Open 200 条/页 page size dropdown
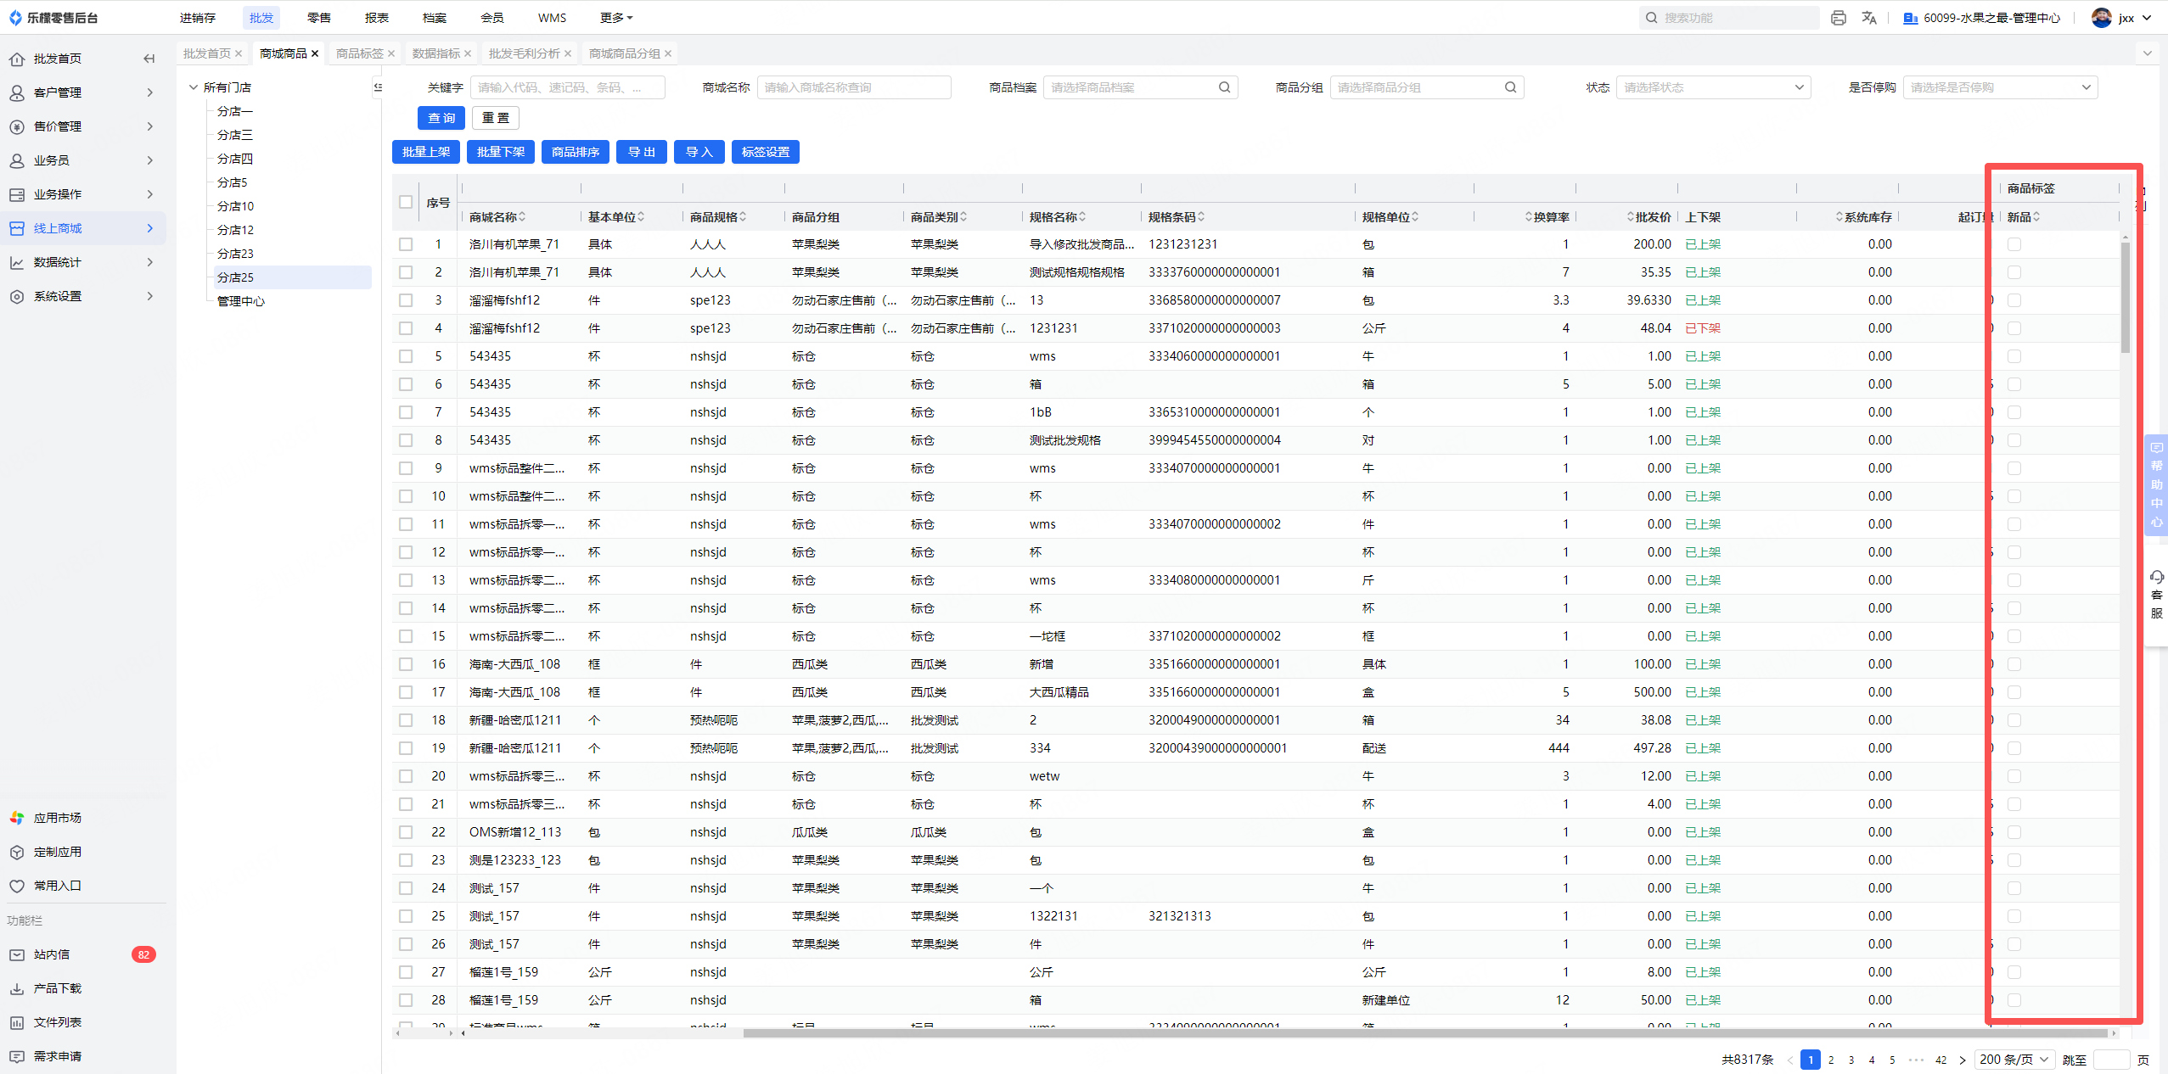The width and height of the screenshot is (2168, 1074). point(2014,1060)
